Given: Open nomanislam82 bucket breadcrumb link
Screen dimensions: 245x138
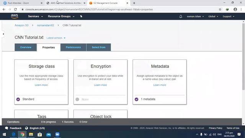Looking at the screenshot, I should point(46,25).
